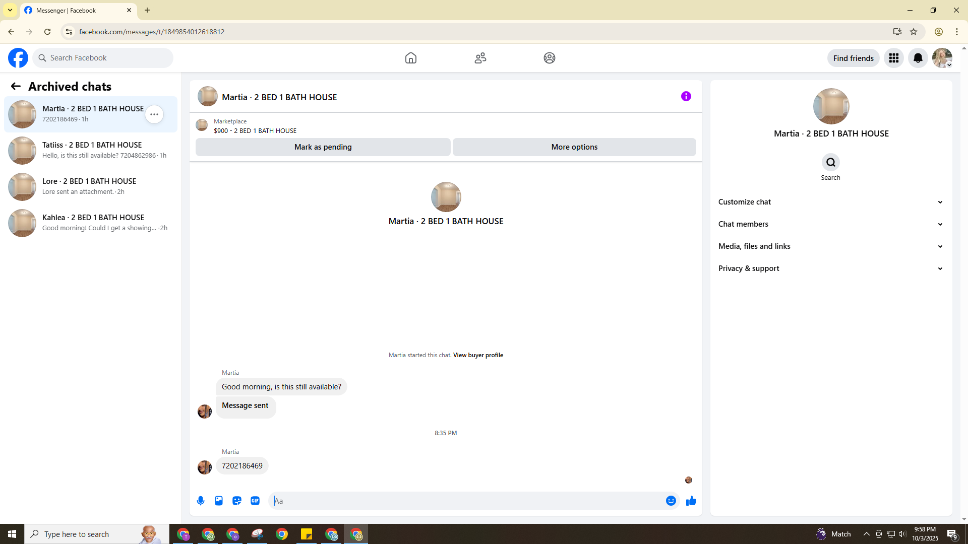Search in conversation icon in right panel
Viewport: 968px width, 544px height.
(830, 162)
